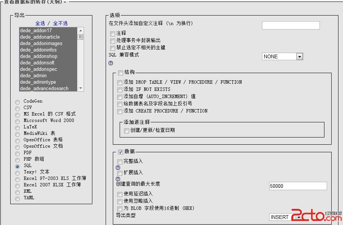Viewport: 343px width, 225px height.
Task: Enable 使用忽略插入 checkbox
Action: pos(120,202)
